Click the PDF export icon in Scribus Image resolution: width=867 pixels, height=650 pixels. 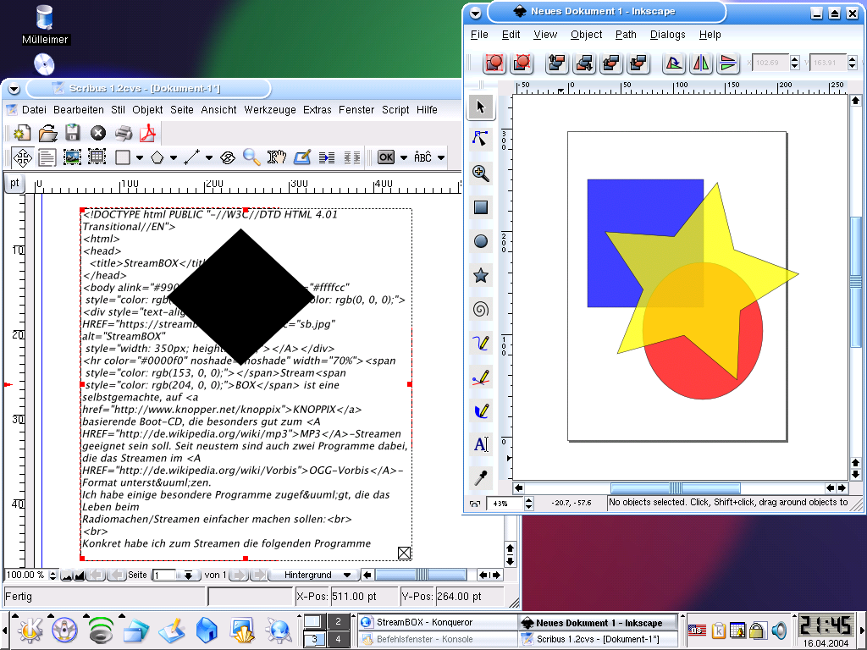[x=149, y=133]
